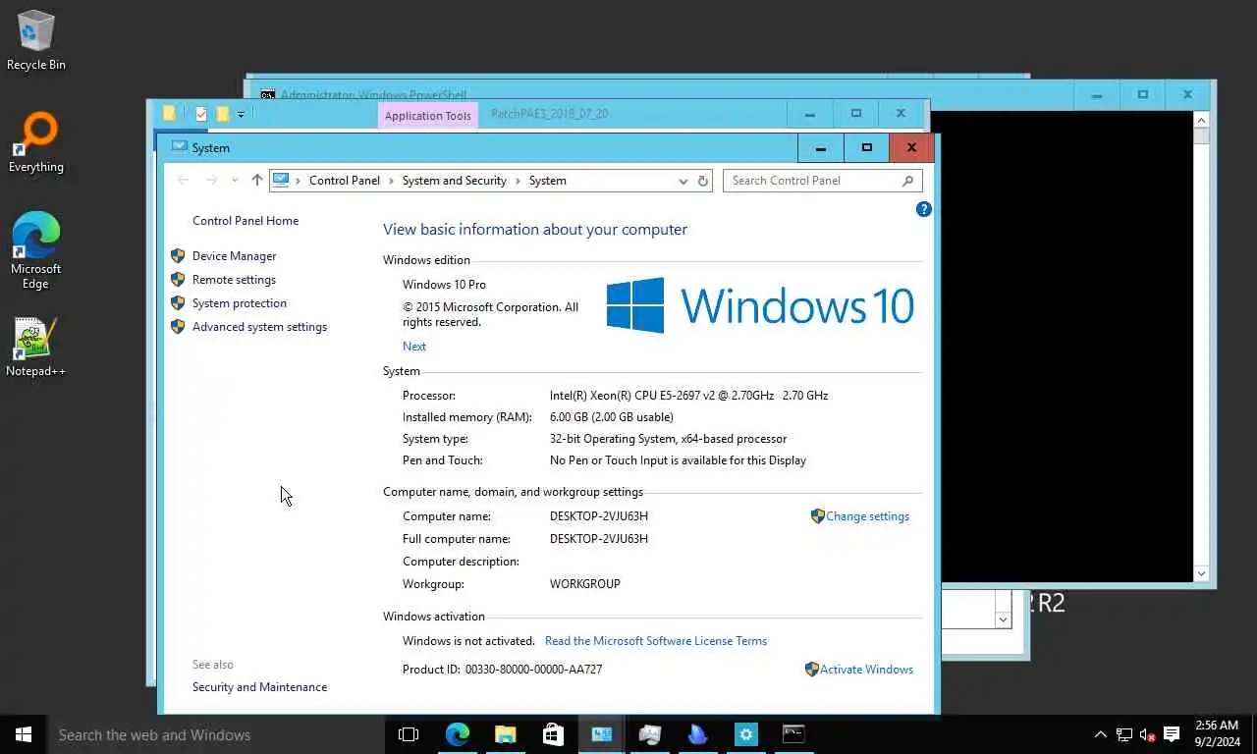Open Control Panel Home link
The image size is (1257, 754).
tap(246, 221)
